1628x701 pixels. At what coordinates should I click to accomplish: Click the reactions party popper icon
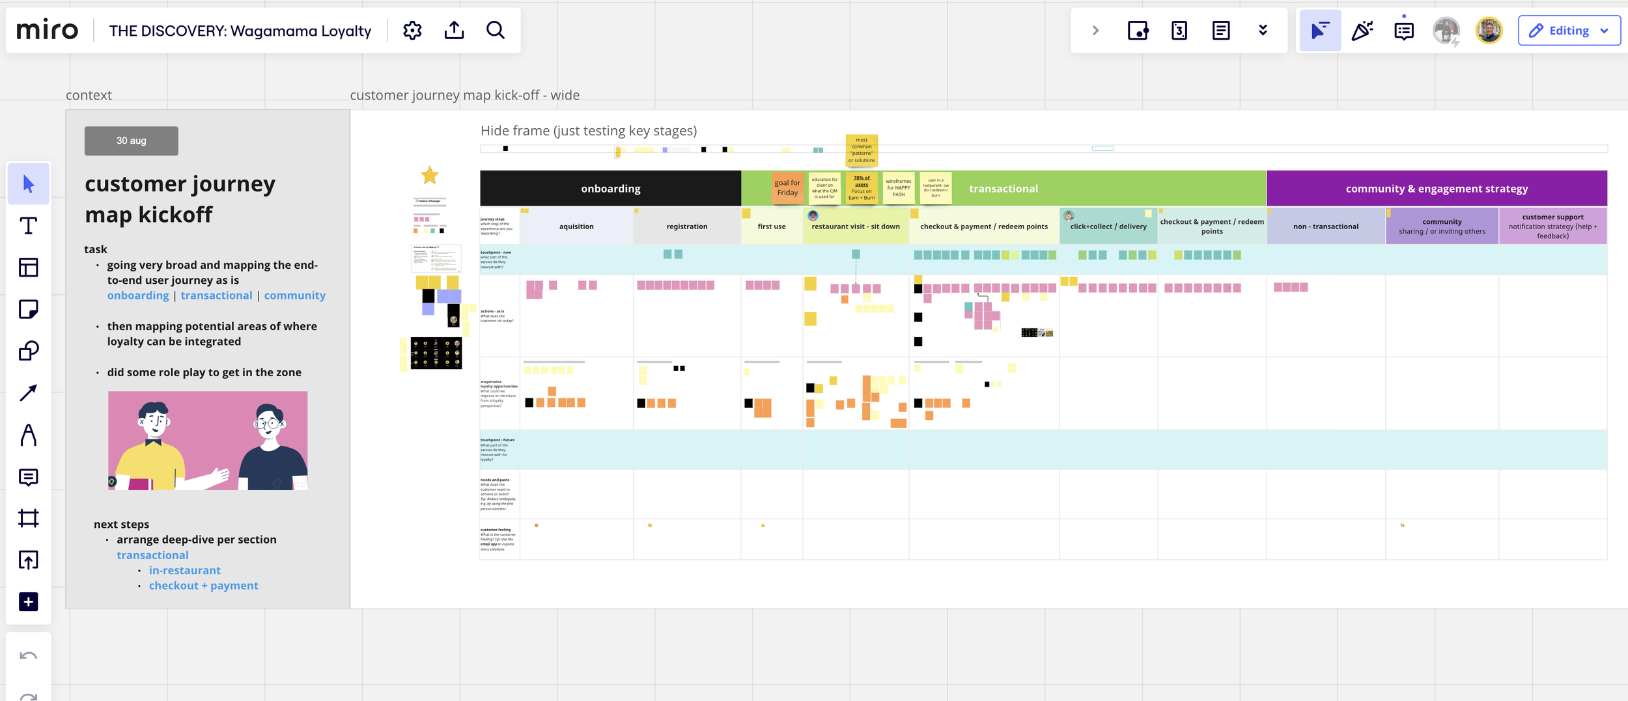point(1362,30)
